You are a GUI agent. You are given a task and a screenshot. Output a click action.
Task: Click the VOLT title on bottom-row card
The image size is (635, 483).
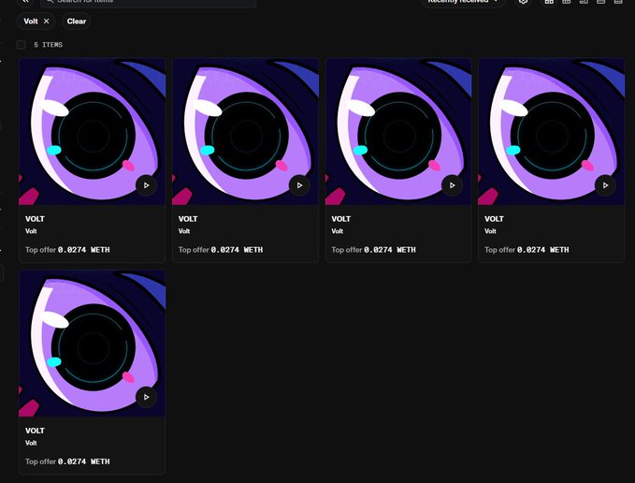(35, 431)
